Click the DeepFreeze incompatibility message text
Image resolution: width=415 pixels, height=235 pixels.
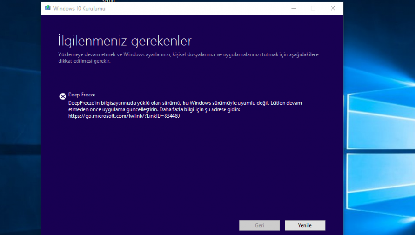(x=185, y=109)
